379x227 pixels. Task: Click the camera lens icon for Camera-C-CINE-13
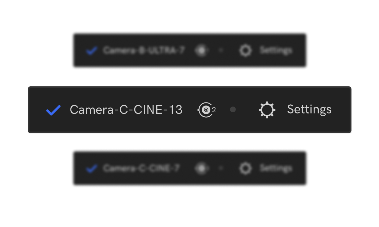[205, 110]
